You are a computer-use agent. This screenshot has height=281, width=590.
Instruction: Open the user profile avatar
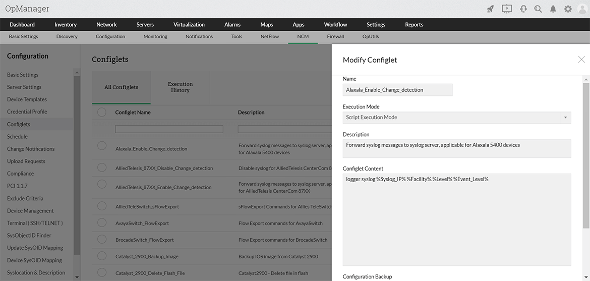582,9
